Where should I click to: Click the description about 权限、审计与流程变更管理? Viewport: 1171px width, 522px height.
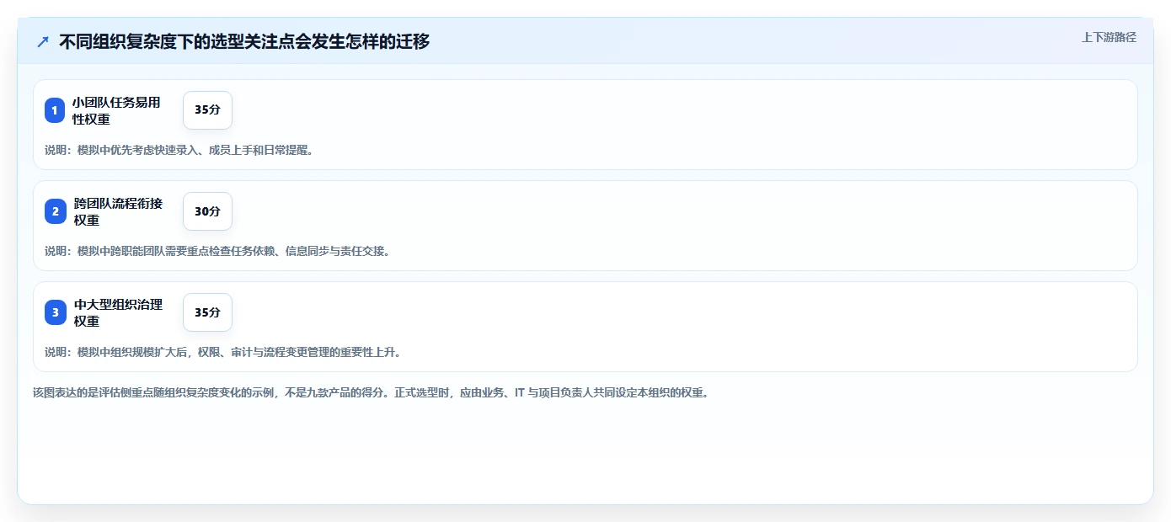click(x=222, y=352)
